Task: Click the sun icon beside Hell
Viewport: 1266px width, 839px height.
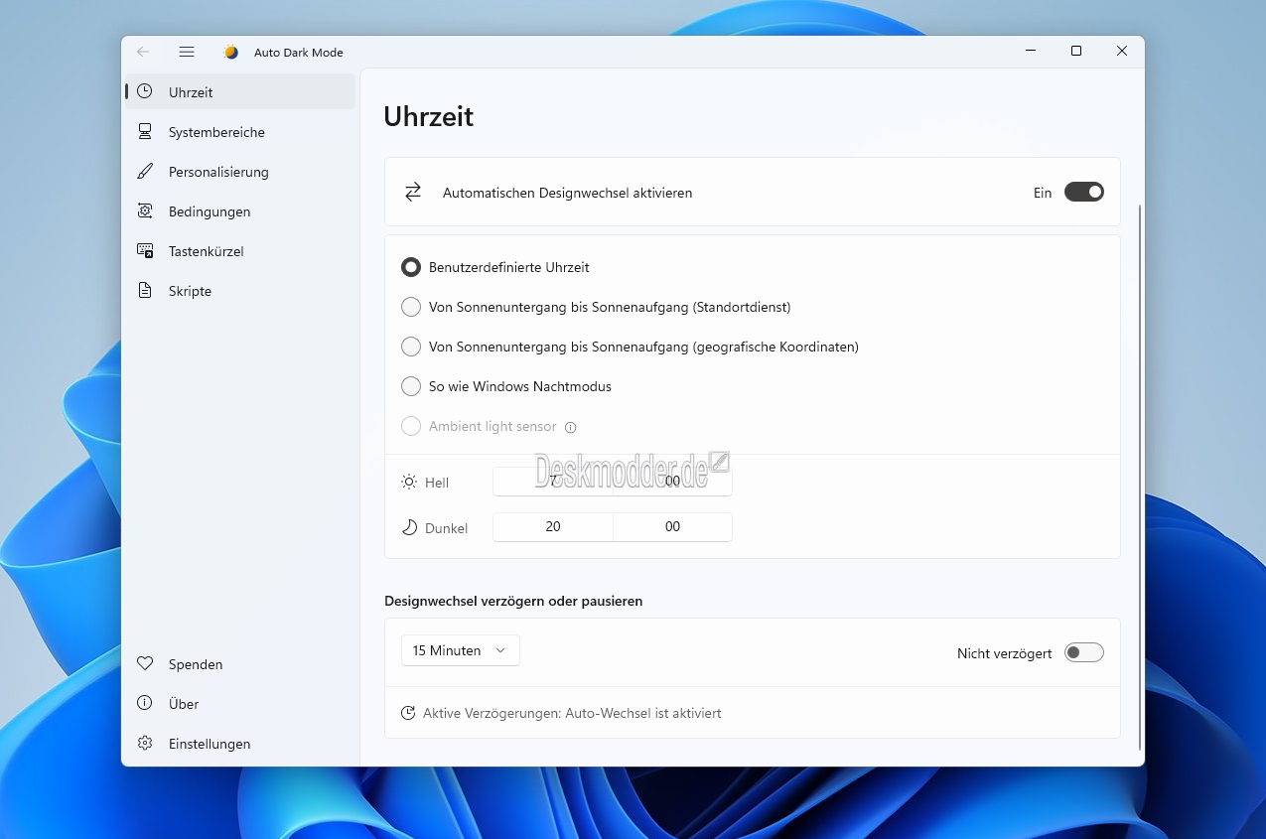Action: [409, 482]
